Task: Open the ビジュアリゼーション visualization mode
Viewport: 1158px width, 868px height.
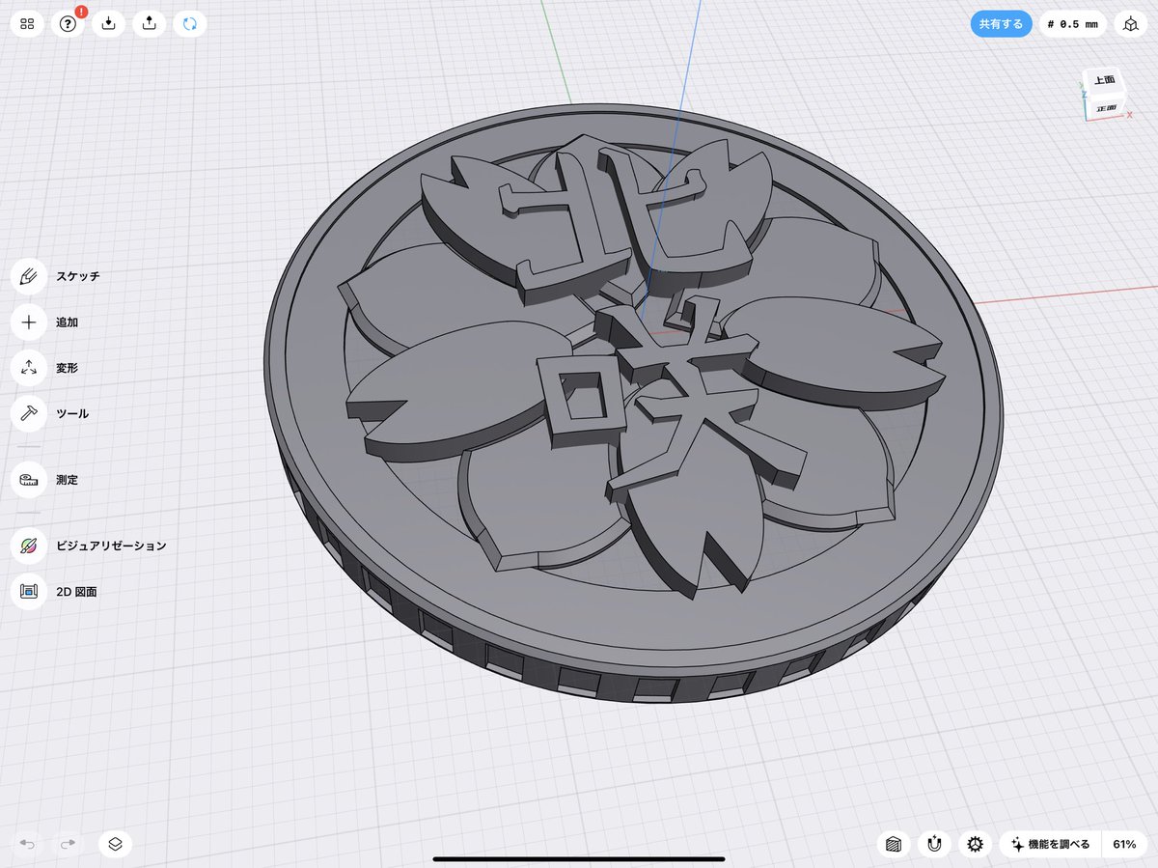Action: pos(27,545)
